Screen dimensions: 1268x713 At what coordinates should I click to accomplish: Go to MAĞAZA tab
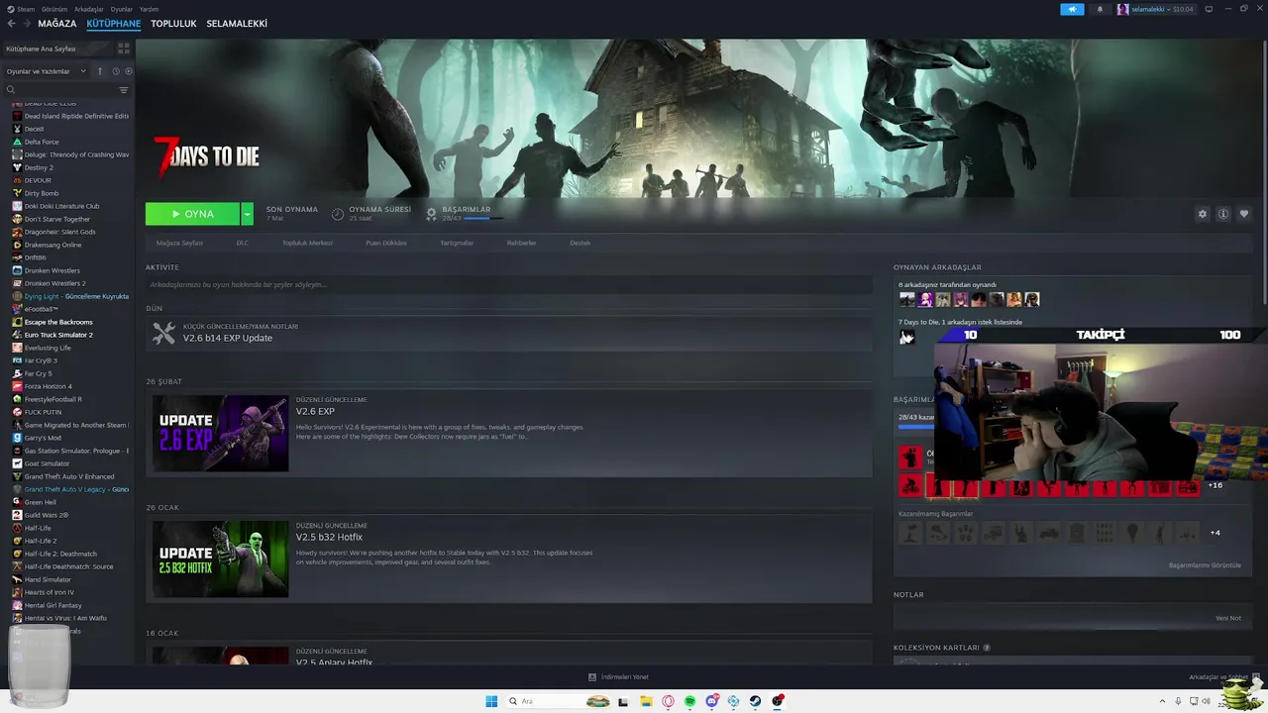point(57,24)
